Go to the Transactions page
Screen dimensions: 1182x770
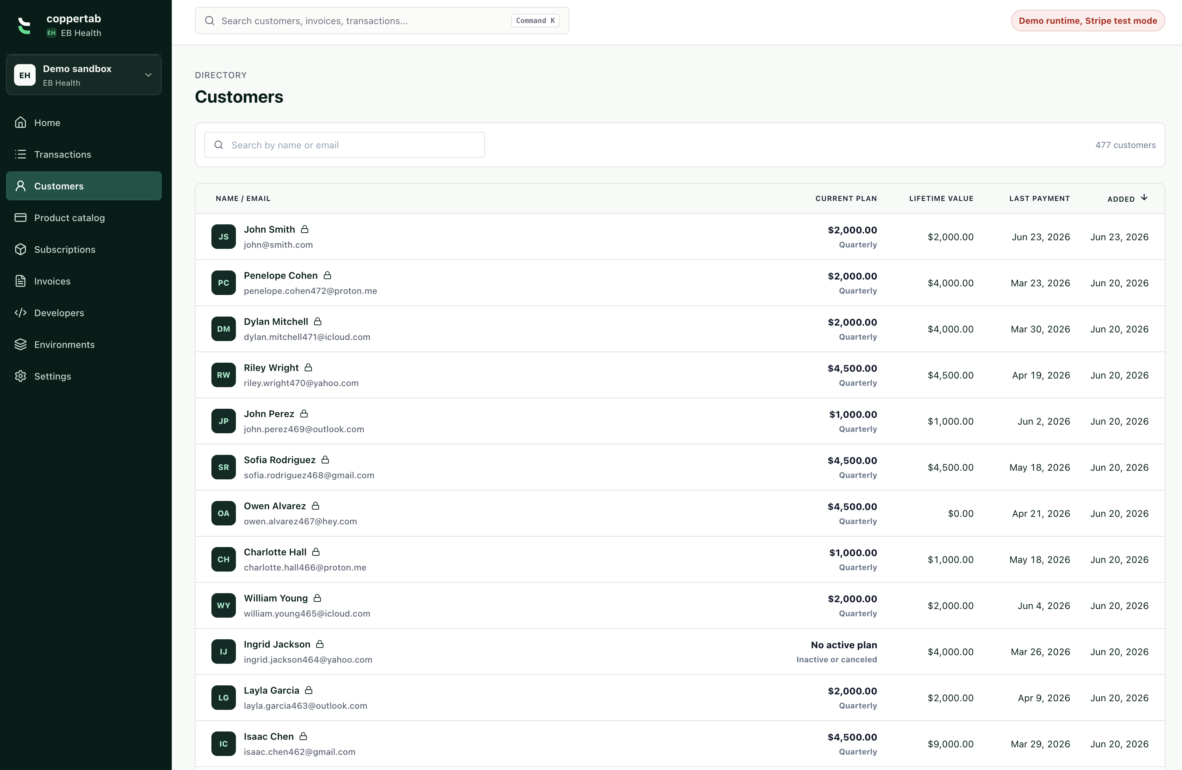[84, 154]
